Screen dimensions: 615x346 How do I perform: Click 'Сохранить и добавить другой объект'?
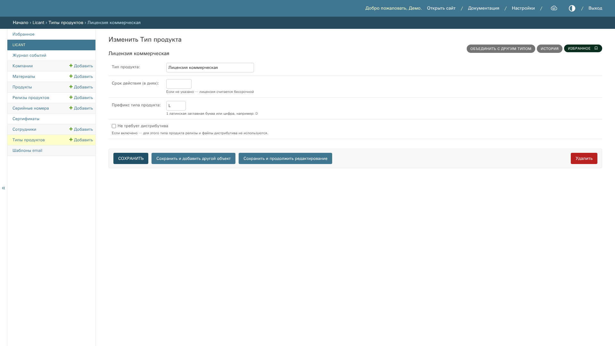click(193, 159)
